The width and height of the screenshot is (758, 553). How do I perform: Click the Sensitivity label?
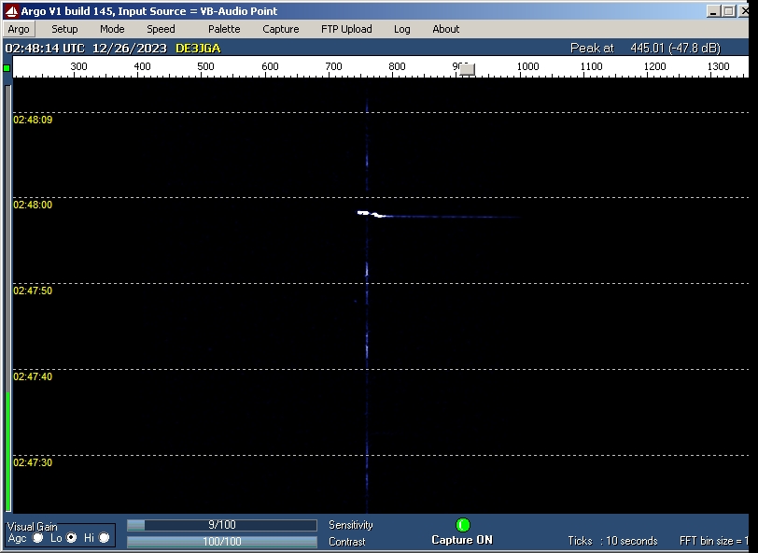click(350, 525)
